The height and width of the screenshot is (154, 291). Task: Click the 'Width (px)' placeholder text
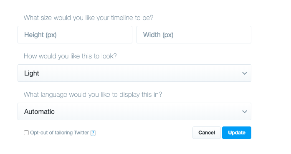point(158,35)
